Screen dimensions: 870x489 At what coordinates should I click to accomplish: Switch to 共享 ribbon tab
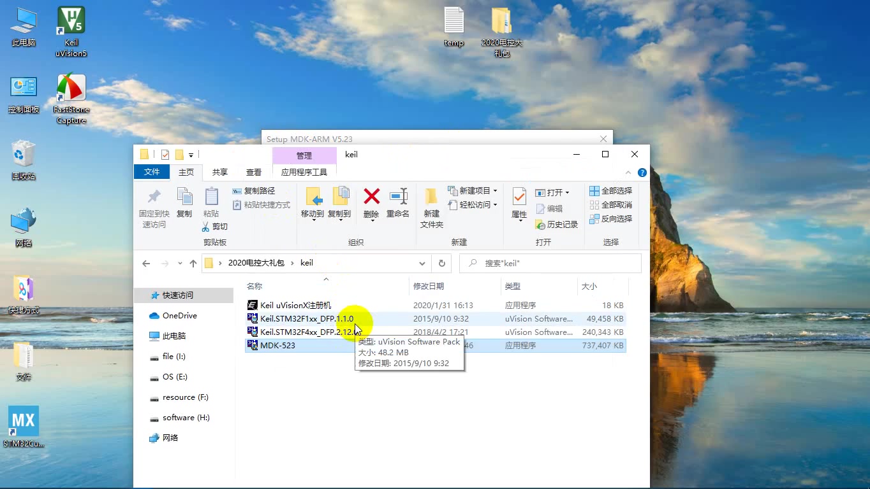pyautogui.click(x=220, y=172)
